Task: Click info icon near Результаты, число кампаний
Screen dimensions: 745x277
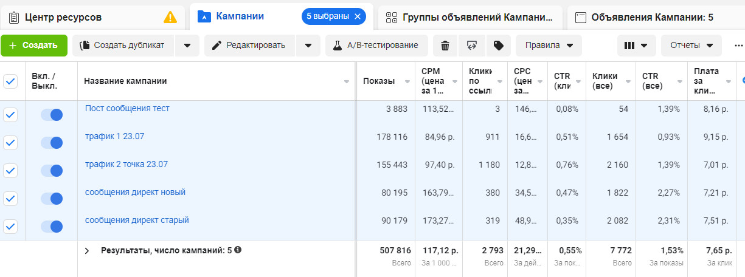Action: [238, 250]
